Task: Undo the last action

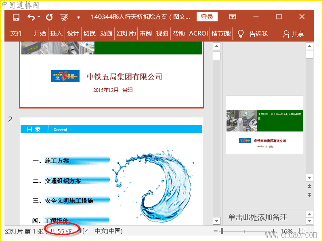Action: pyautogui.click(x=31, y=17)
